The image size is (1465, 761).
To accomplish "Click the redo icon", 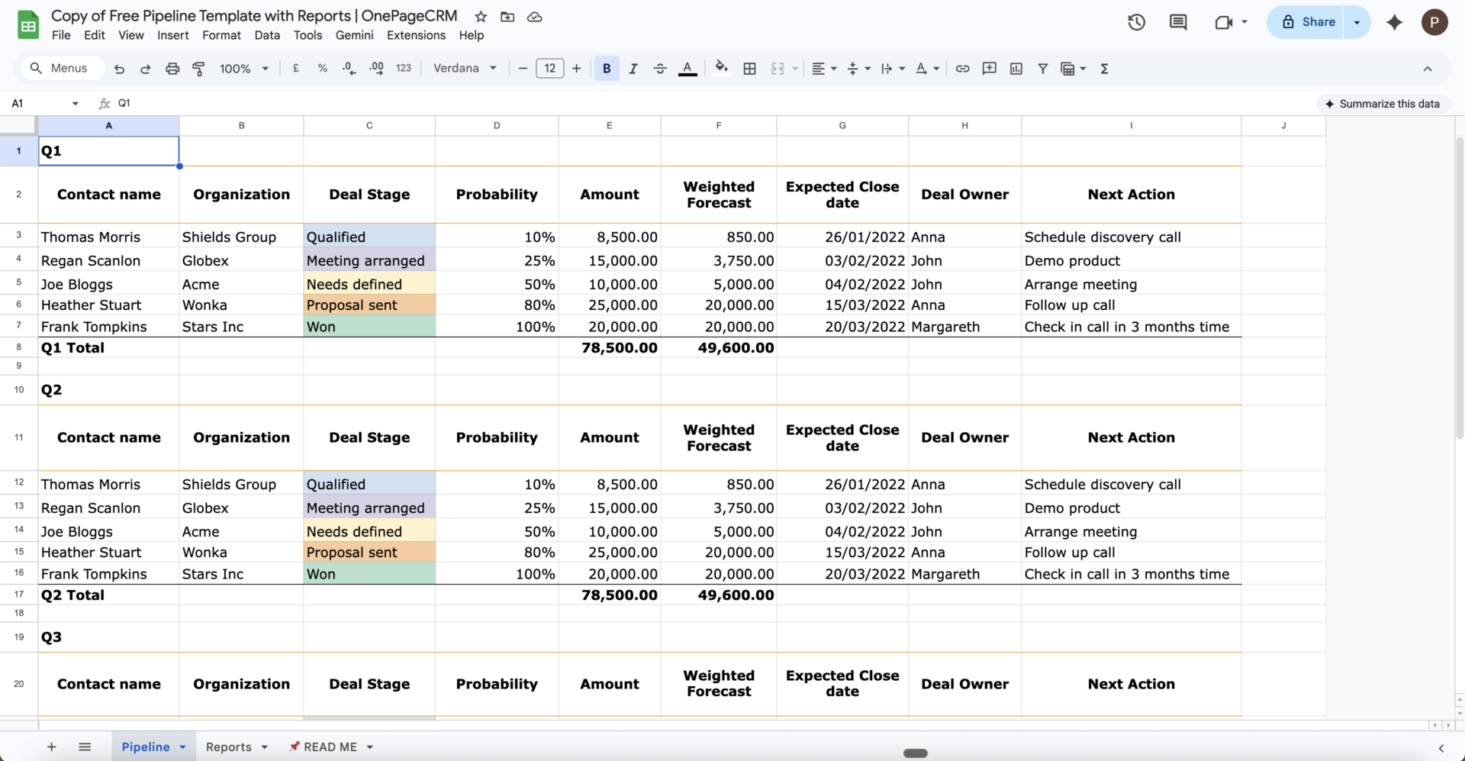I will click(145, 69).
